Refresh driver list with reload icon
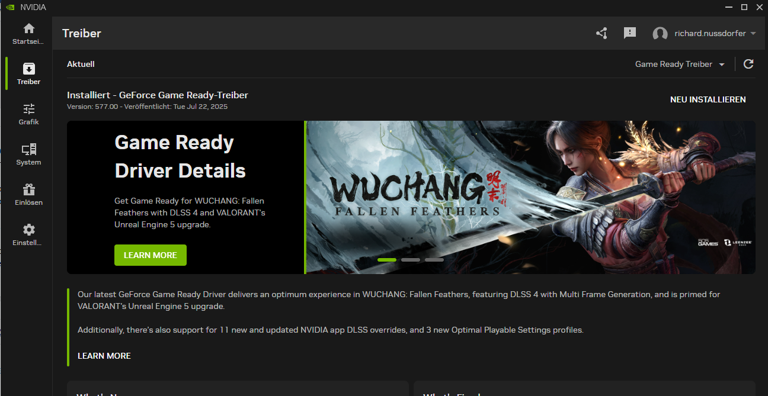This screenshot has width=768, height=396. coord(748,64)
